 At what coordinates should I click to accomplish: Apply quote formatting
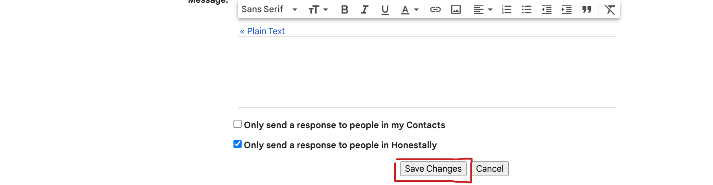tap(587, 9)
